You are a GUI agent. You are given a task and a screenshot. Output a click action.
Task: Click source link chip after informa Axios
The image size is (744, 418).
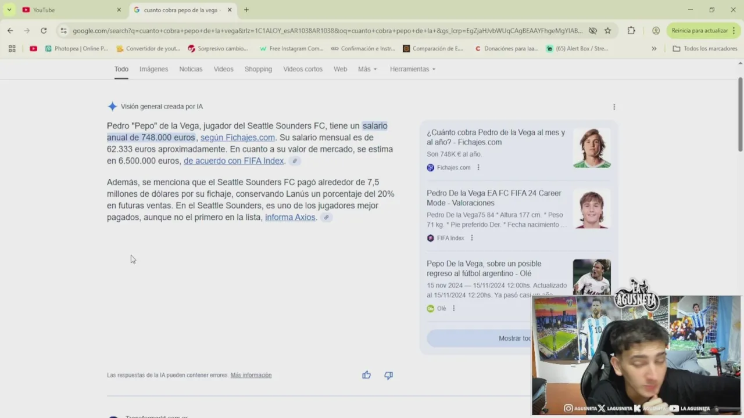[327, 218]
